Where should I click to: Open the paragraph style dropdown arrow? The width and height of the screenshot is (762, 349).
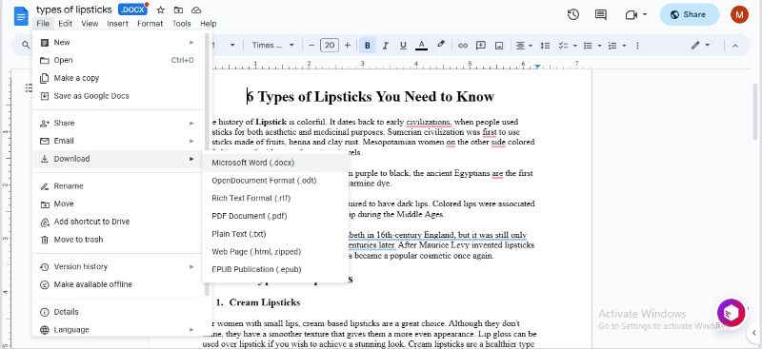coord(232,45)
